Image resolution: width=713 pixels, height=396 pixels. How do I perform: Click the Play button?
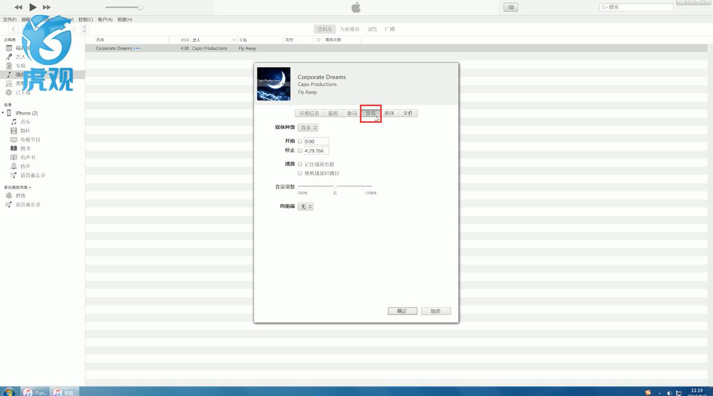coord(33,7)
